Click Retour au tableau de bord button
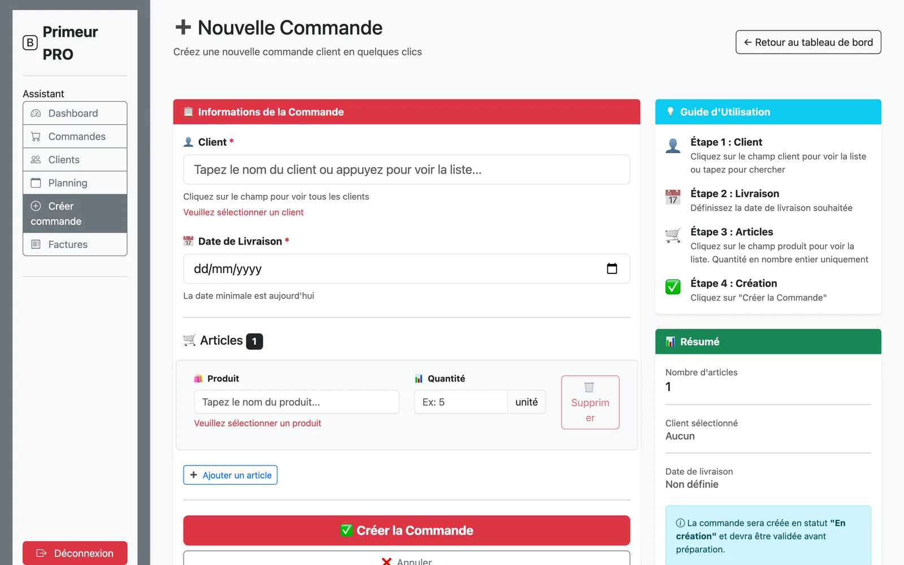Viewport: 904px width, 565px height. click(x=808, y=42)
